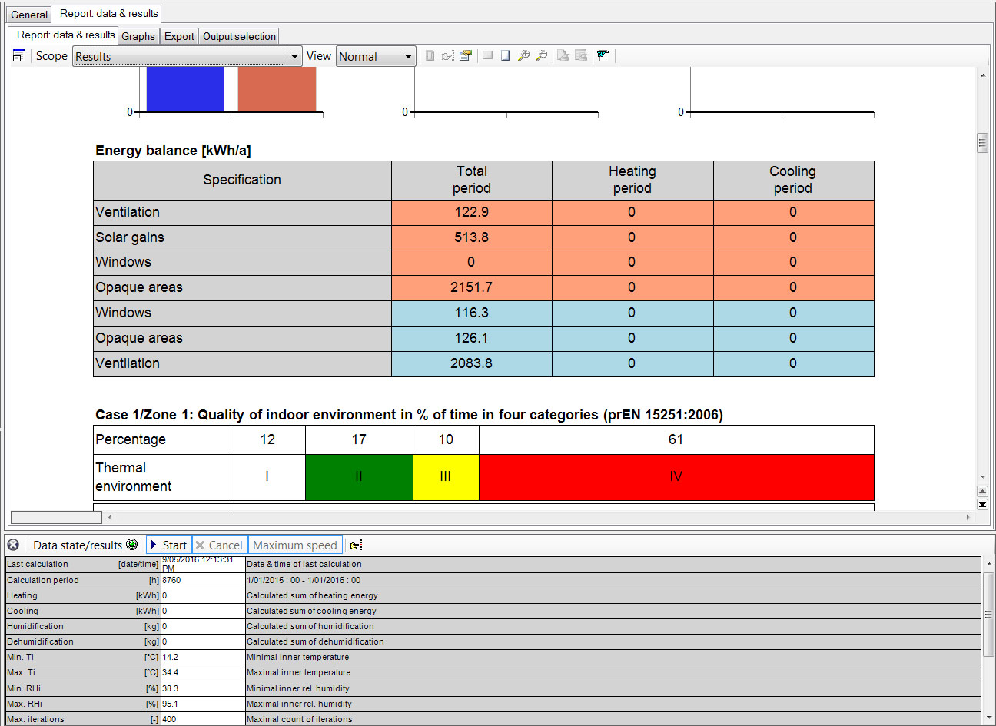The width and height of the screenshot is (996, 726).
Task: Select the Export tab
Action: click(179, 36)
